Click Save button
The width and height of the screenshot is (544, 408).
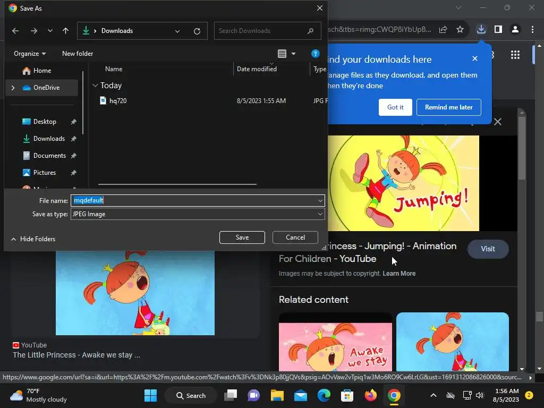[242, 237]
